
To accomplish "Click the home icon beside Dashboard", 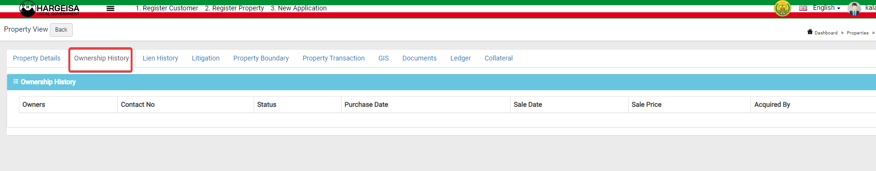I will point(809,32).
